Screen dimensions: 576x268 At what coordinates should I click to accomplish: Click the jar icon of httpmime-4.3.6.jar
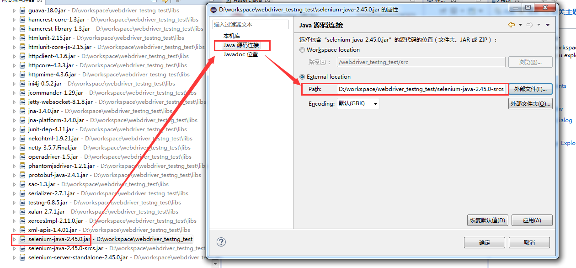[22, 74]
